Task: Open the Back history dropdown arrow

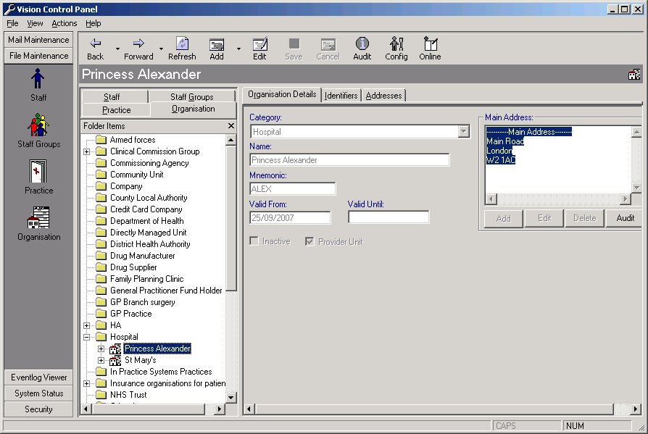Action: coord(117,49)
